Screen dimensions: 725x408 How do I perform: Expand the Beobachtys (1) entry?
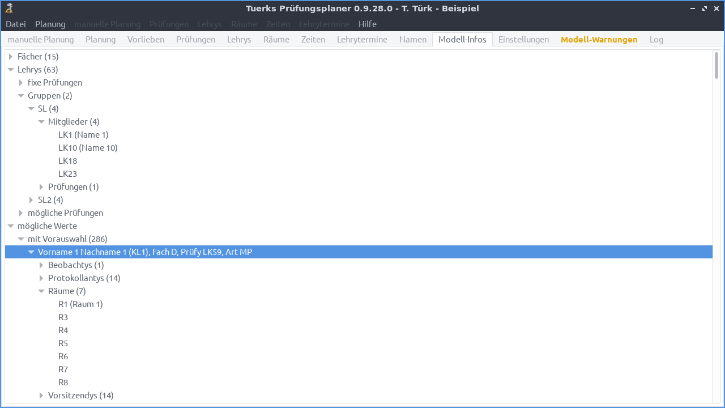[41, 265]
